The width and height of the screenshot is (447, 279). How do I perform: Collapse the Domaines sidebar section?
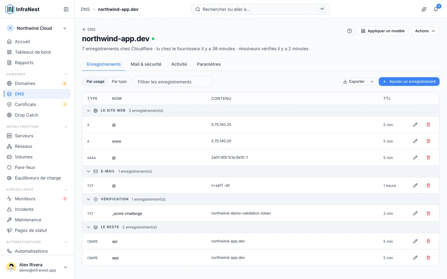coord(66,74)
